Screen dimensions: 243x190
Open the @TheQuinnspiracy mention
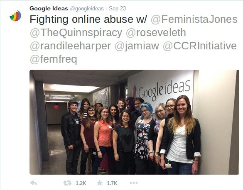[76, 33]
